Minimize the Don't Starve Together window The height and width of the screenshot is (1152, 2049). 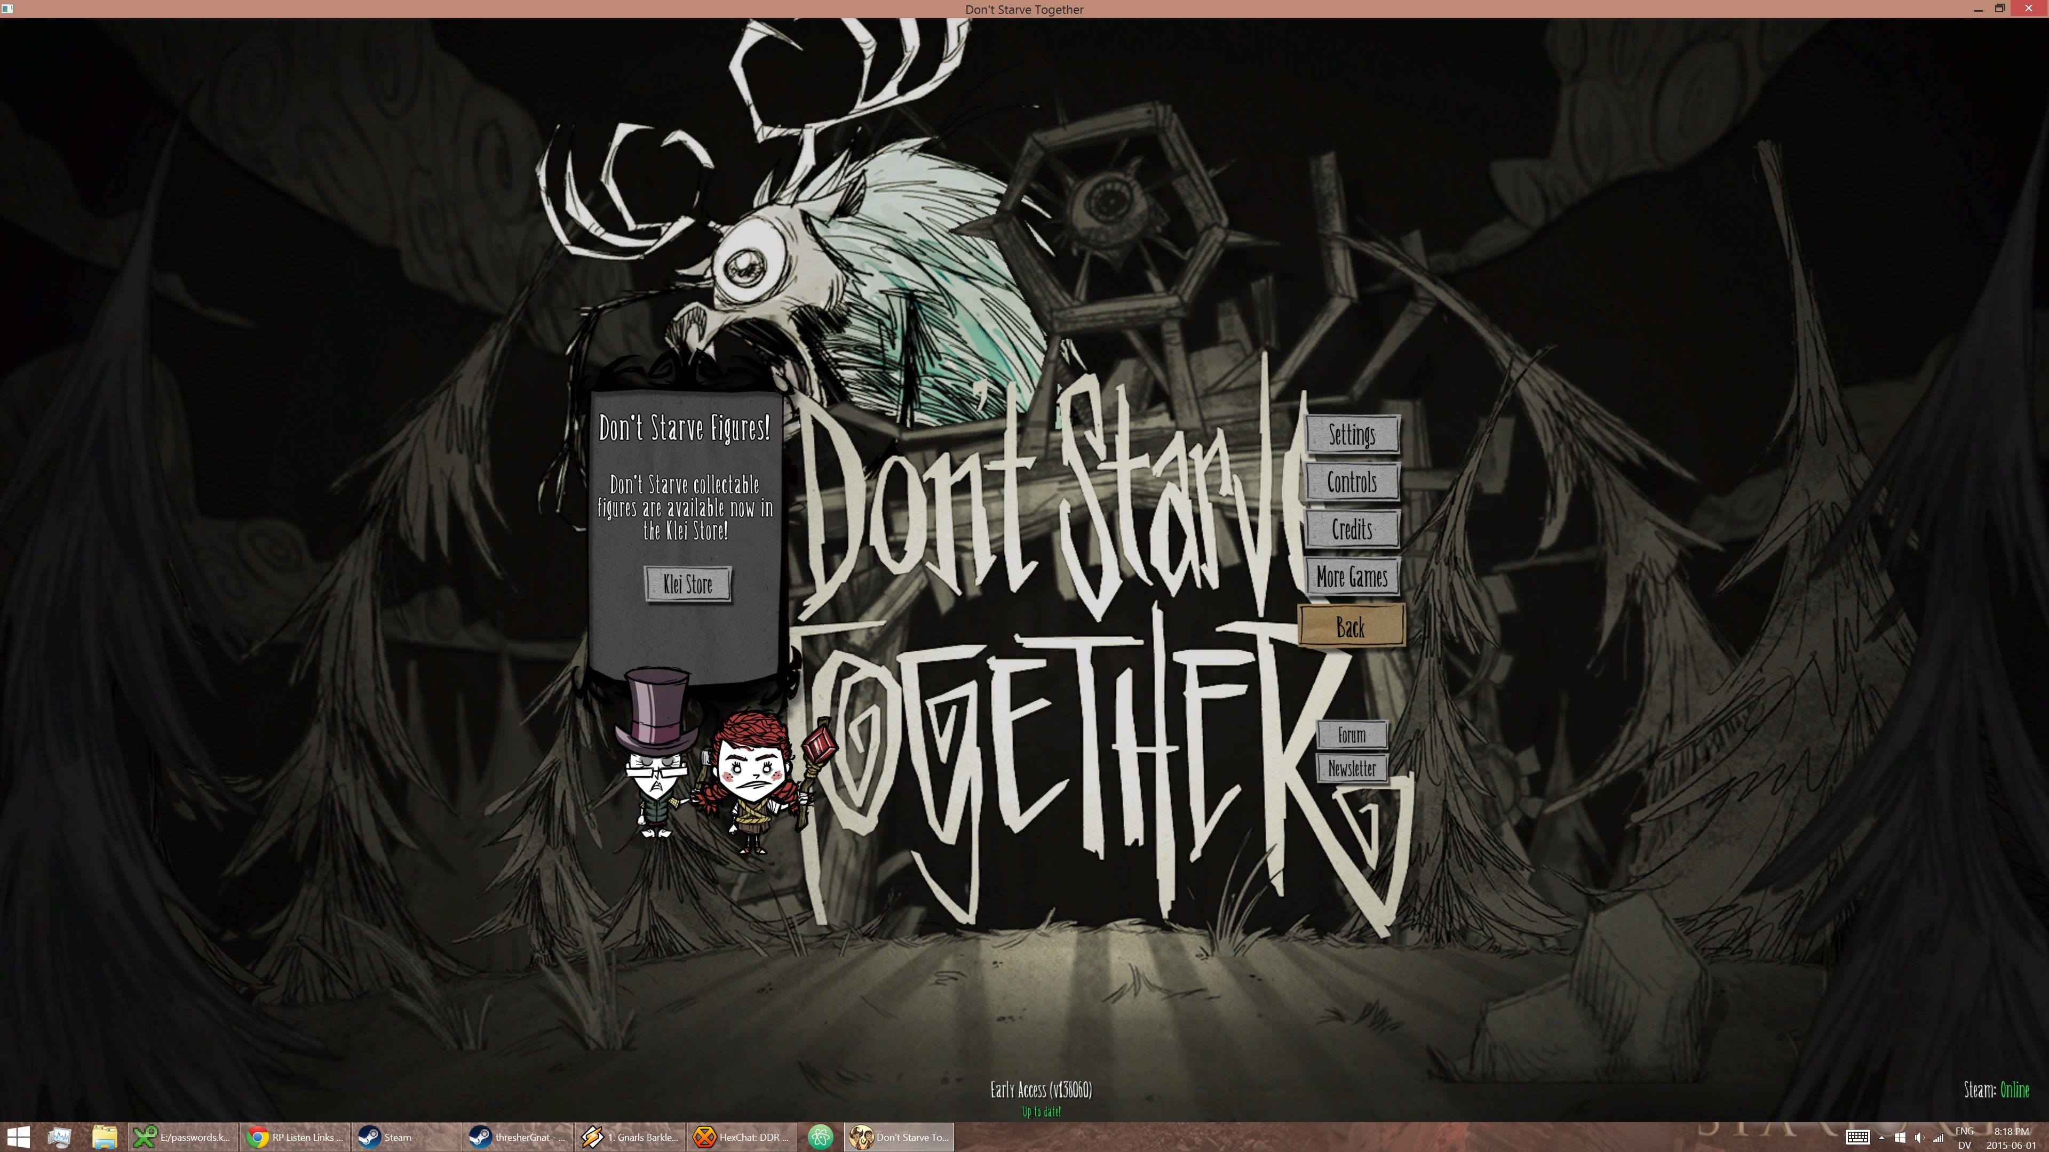pos(1978,9)
